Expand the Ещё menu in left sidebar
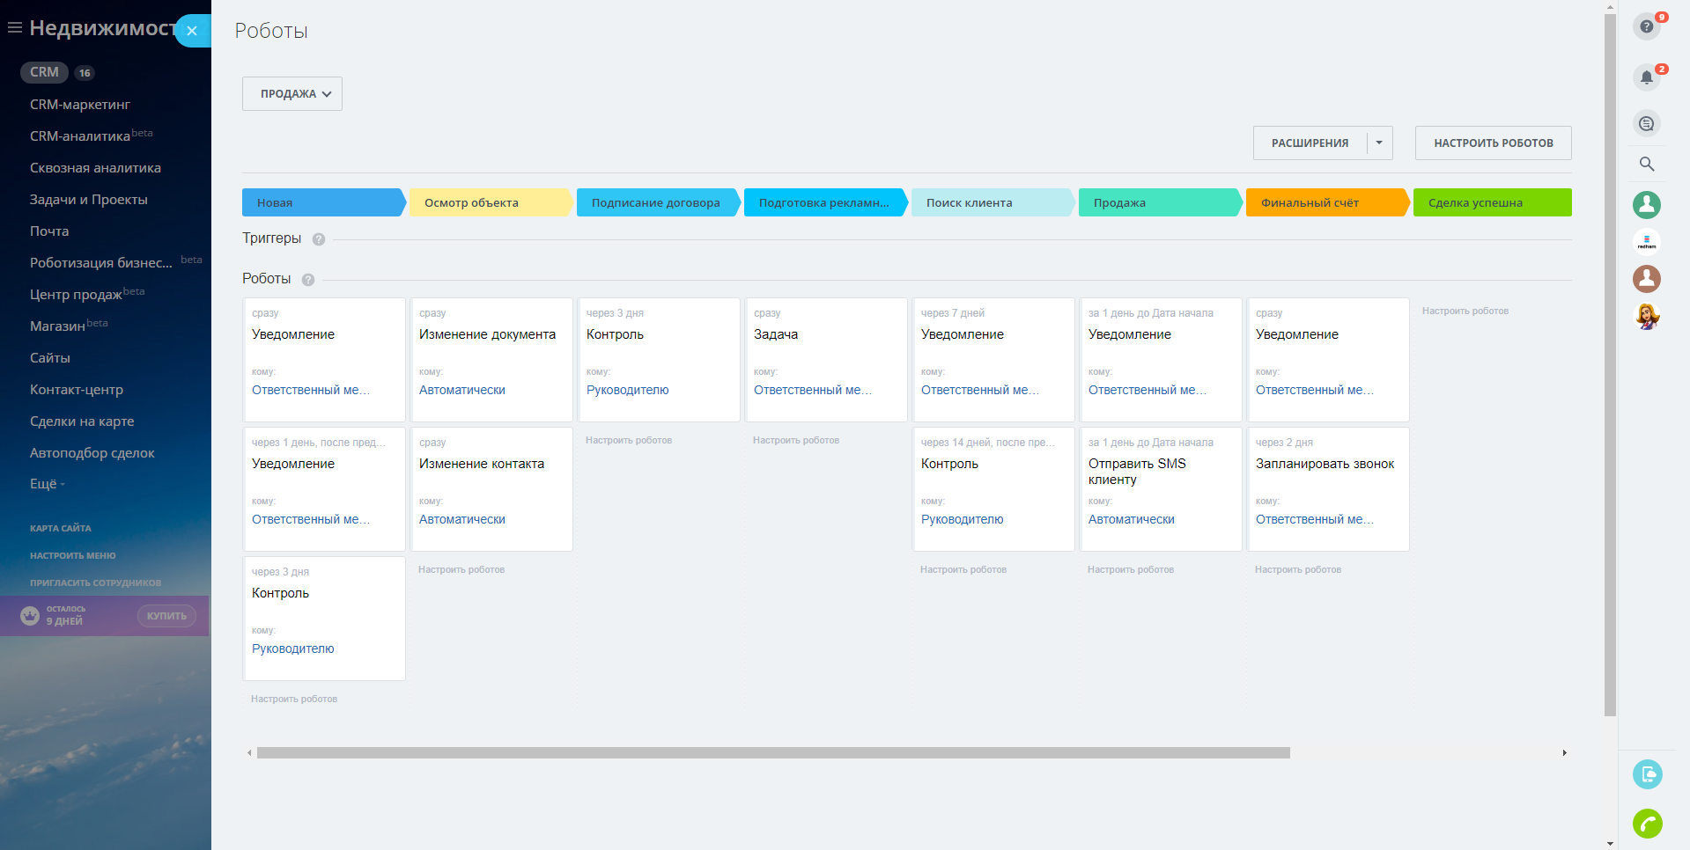The height and width of the screenshot is (850, 1690). [x=47, y=484]
